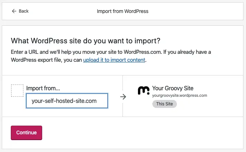The image size is (246, 152).
Task: Click the dashed source site icon placeholder
Action: [x=17, y=90]
